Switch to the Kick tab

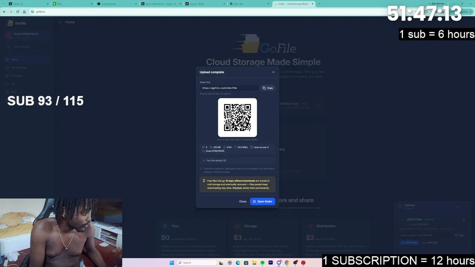[x=72, y=4]
